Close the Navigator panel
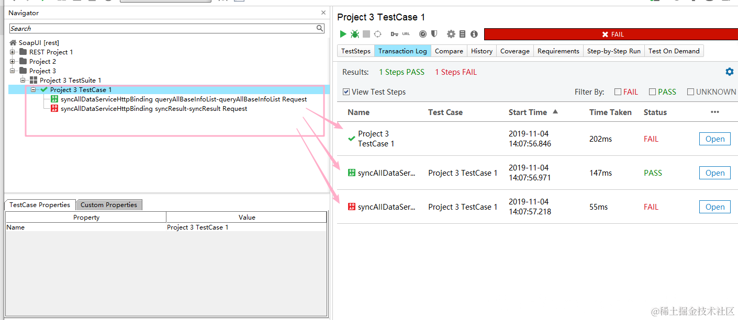This screenshot has width=738, height=320. tap(323, 13)
